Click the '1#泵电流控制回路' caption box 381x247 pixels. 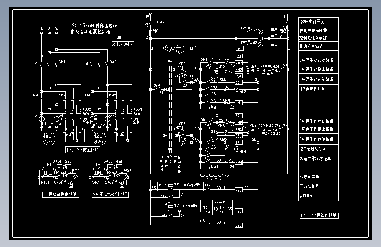point(61,195)
